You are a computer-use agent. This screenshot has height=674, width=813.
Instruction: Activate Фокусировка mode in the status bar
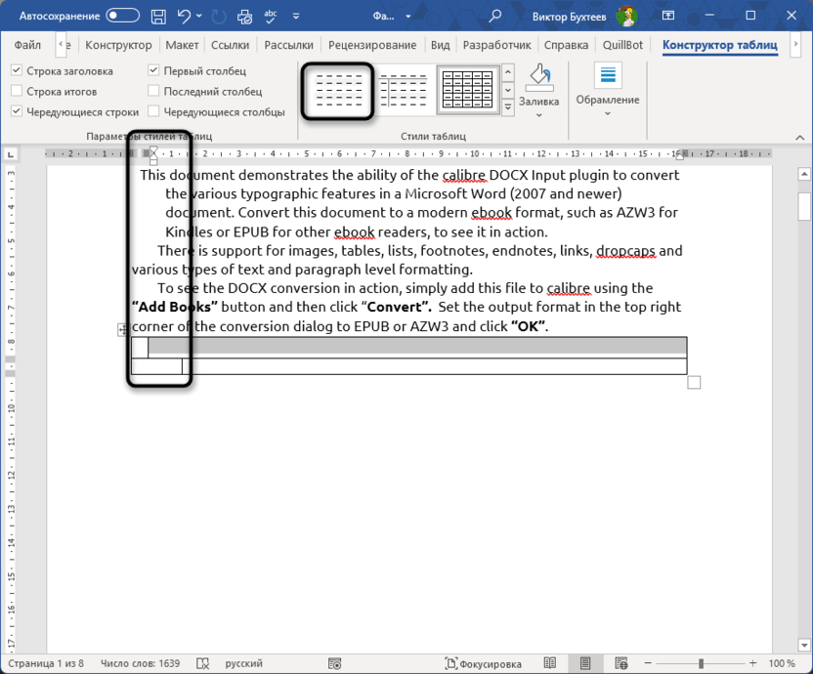(x=486, y=663)
